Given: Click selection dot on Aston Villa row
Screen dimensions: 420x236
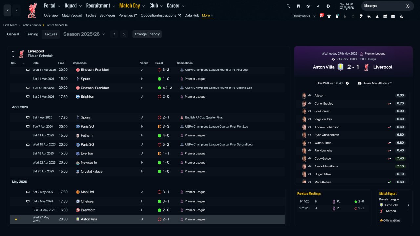Looking at the screenshot, I should (x=16, y=219).
